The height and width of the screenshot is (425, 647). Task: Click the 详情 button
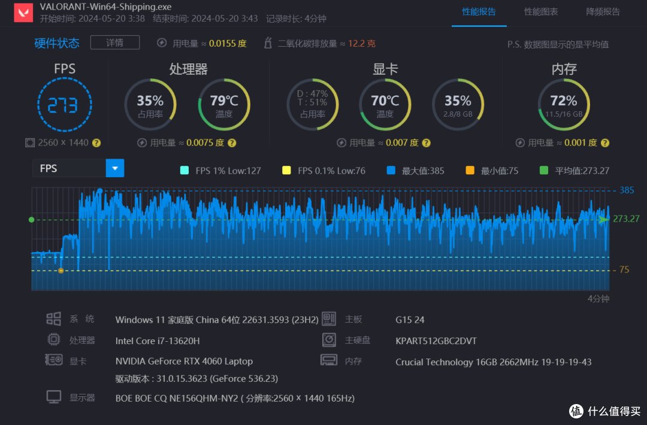click(114, 42)
